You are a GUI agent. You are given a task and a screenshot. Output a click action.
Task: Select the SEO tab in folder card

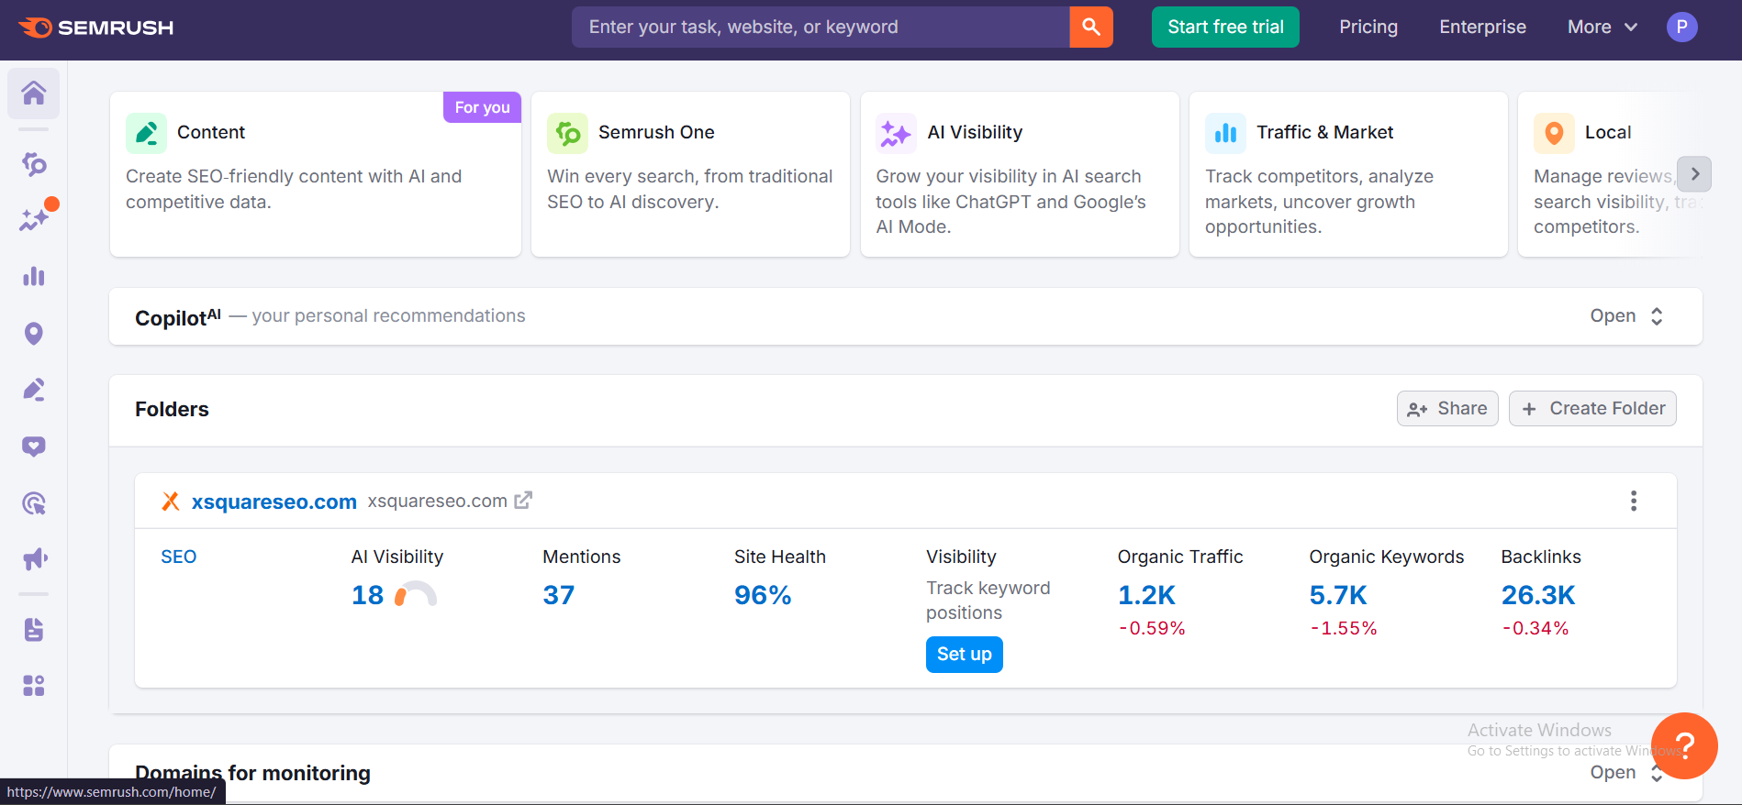coord(179,557)
